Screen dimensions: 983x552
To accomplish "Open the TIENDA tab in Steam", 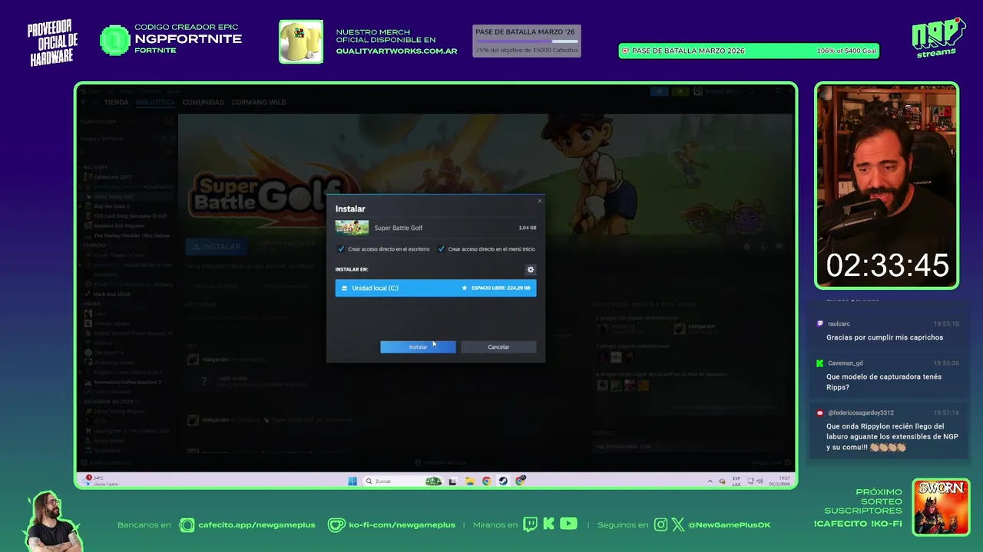I will (116, 102).
